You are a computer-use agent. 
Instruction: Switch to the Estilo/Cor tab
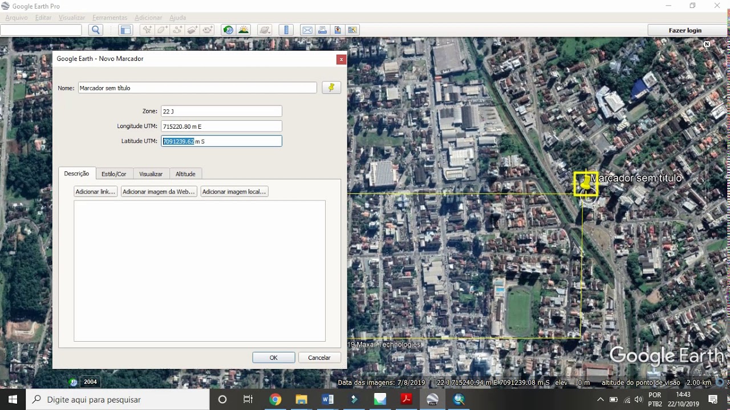[114, 174]
